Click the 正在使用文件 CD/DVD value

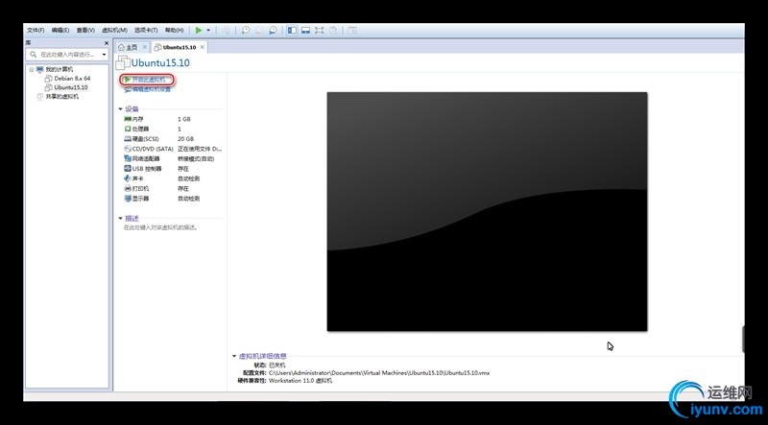tap(200, 149)
